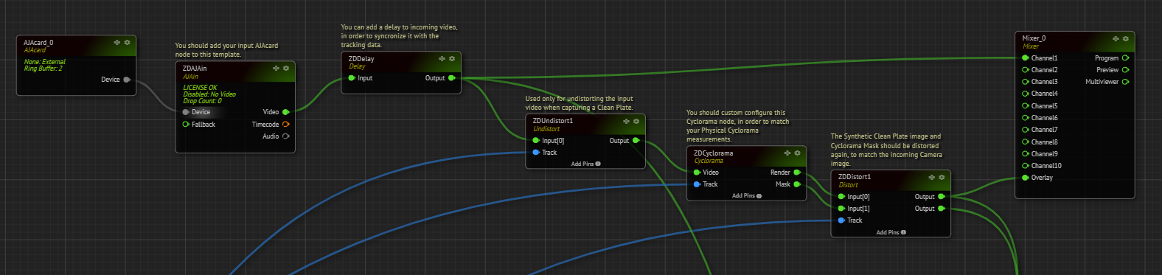The image size is (1162, 275).
Task: Click move icon on ZDCyclorama node
Action: pos(787,153)
